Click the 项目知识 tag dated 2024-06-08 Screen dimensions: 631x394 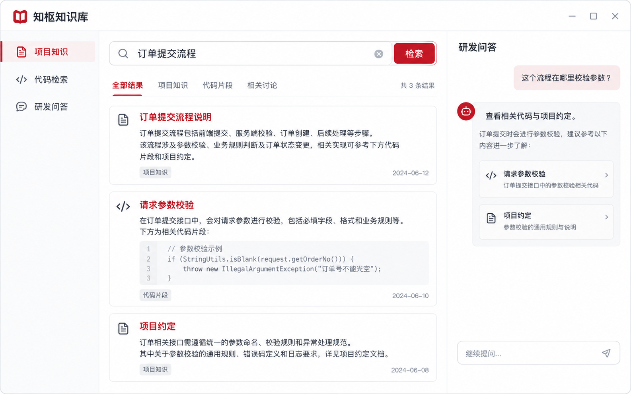tap(155, 369)
